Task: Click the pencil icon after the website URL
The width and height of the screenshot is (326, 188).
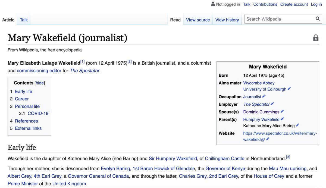Action: [x=268, y=139]
